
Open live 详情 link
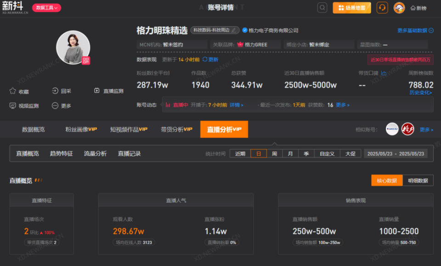coord(236,105)
